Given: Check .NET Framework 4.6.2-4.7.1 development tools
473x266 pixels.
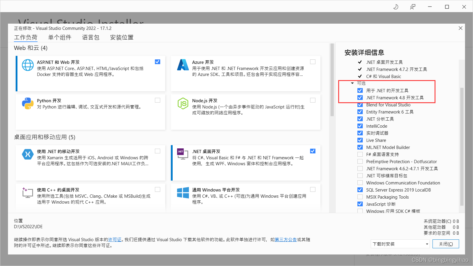Looking at the screenshot, I should [x=360, y=168].
